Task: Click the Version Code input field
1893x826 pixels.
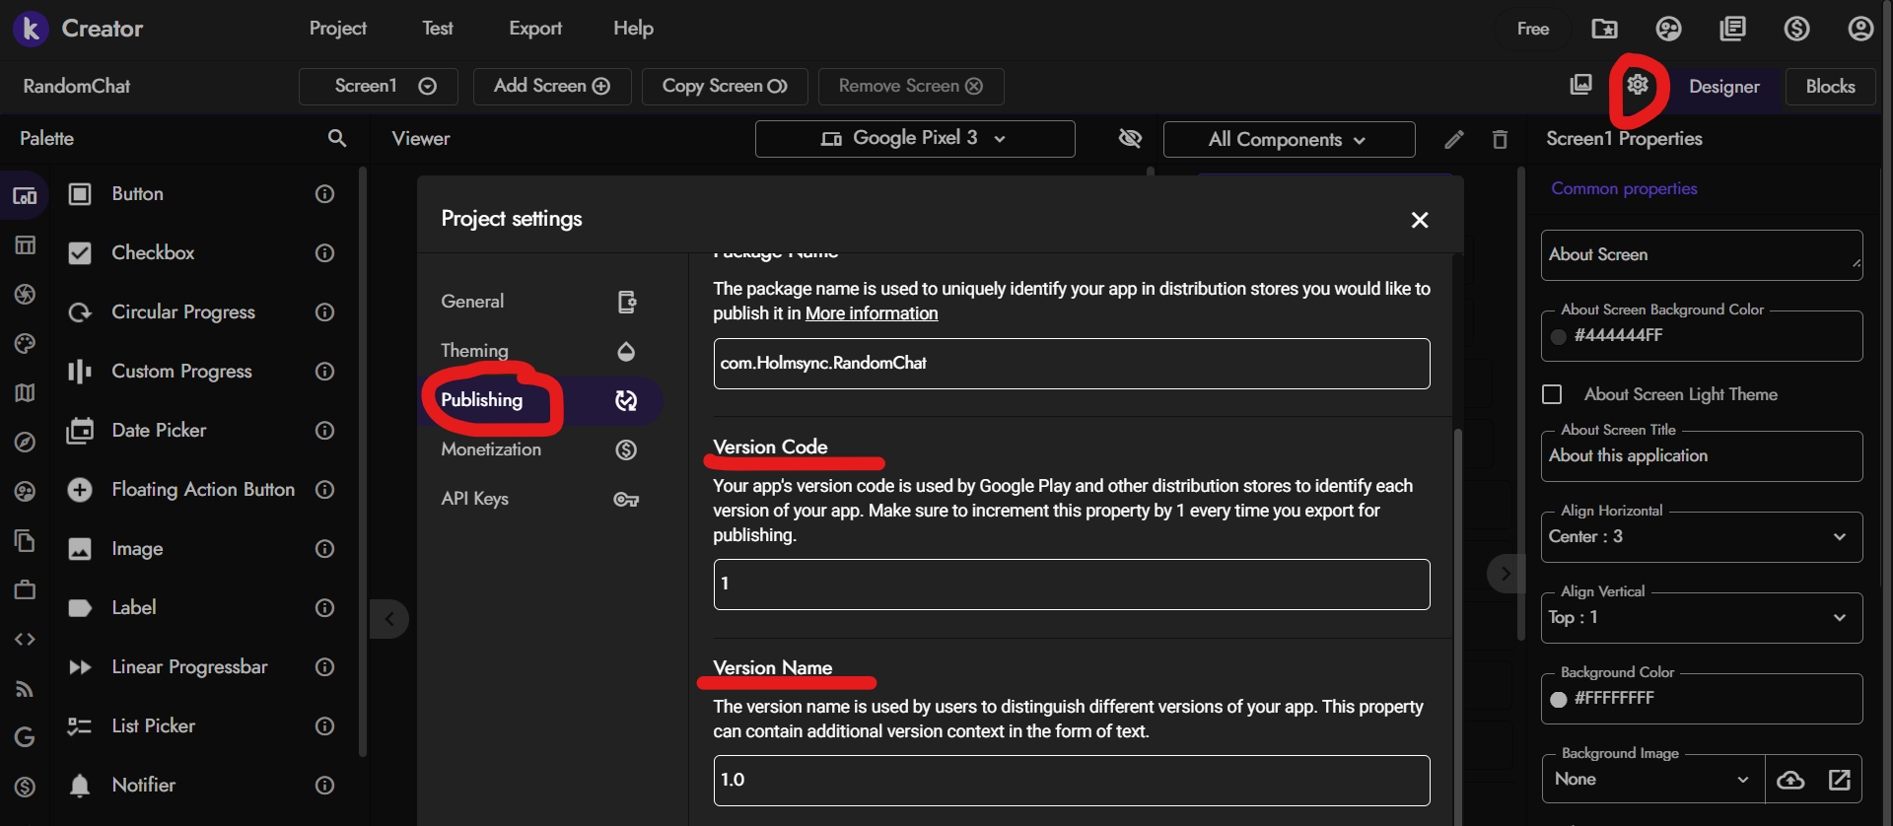Action: [1071, 585]
